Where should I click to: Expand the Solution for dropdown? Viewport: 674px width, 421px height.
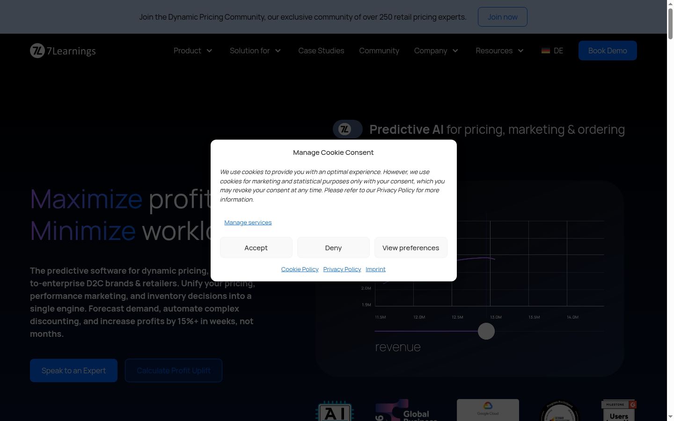(255, 51)
